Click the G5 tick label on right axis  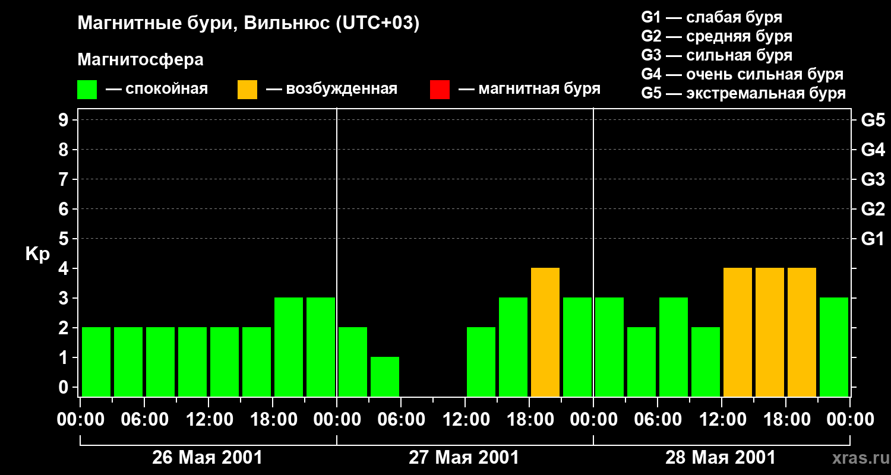click(873, 120)
